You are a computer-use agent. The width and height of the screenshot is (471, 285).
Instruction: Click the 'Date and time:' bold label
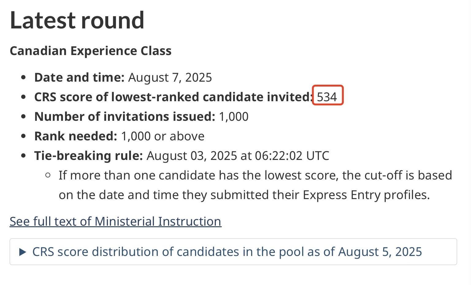[x=79, y=77]
